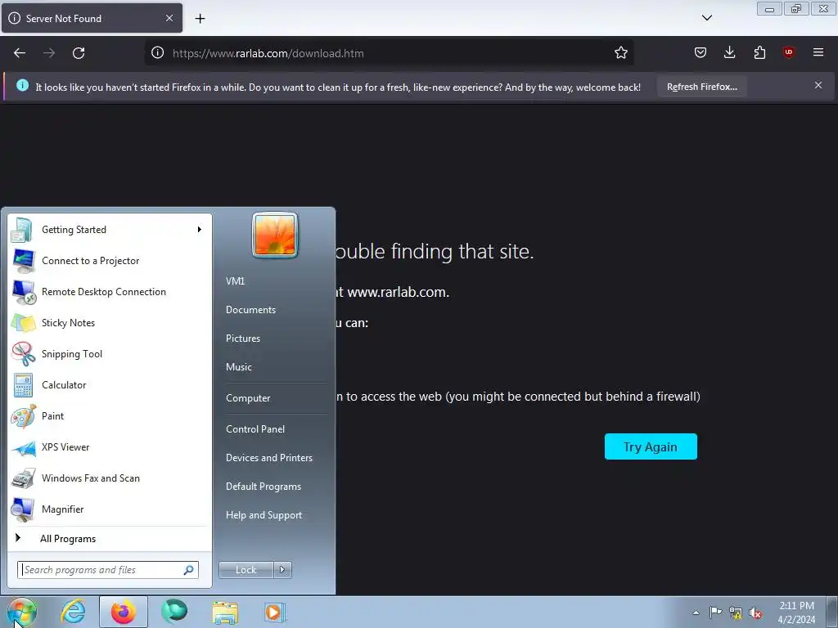The image size is (838, 628).
Task: Click the magnifying glass search icon in the Start menu
Action: point(189,570)
